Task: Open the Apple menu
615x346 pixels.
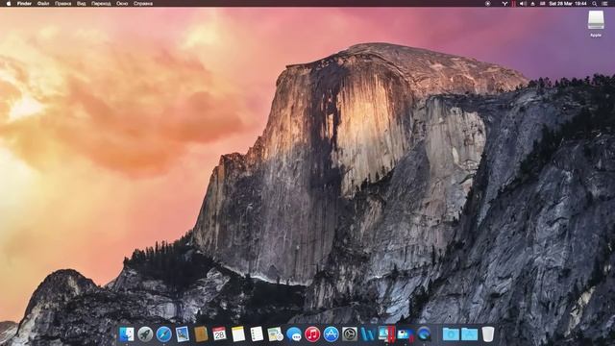Action: (9, 4)
